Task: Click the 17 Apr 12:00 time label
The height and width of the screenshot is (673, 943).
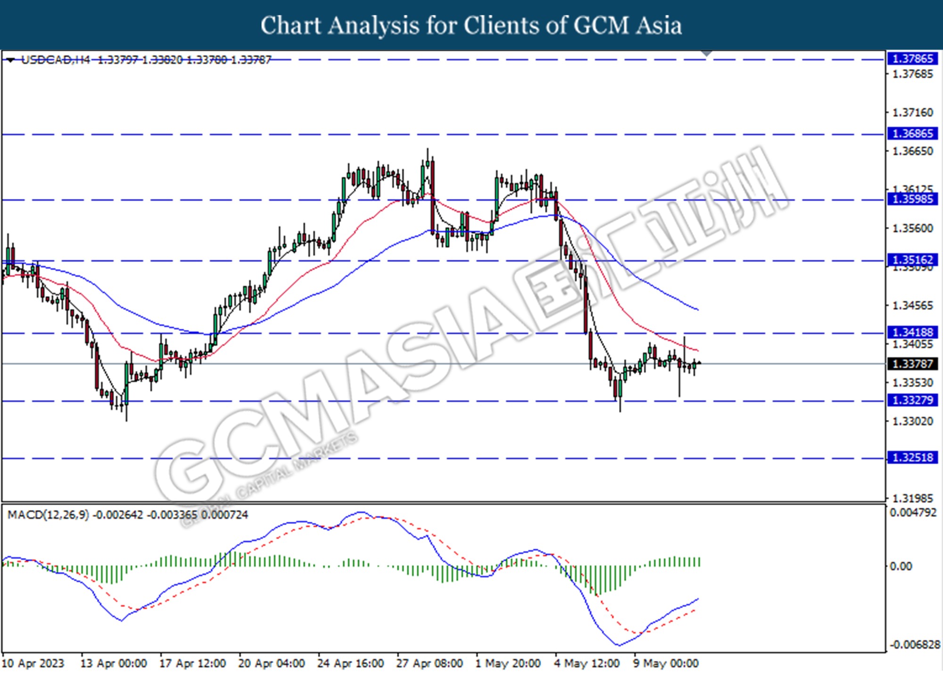Action: pyautogui.click(x=192, y=664)
